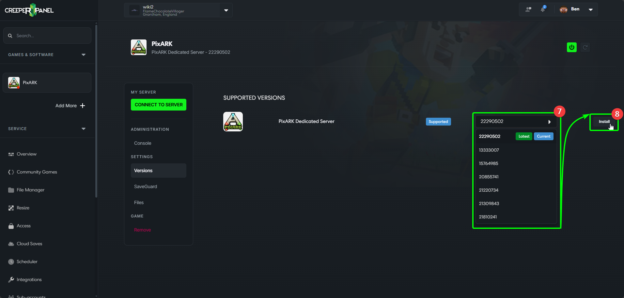Click the Connect to Server button

pos(159,105)
